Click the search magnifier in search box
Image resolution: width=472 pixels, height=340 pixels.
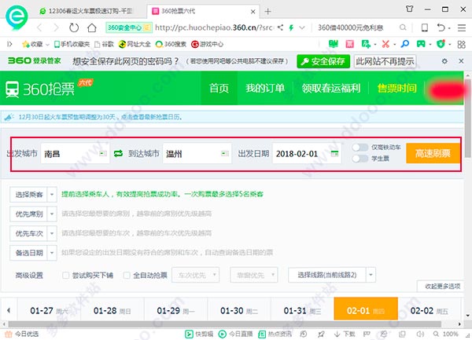(403, 27)
